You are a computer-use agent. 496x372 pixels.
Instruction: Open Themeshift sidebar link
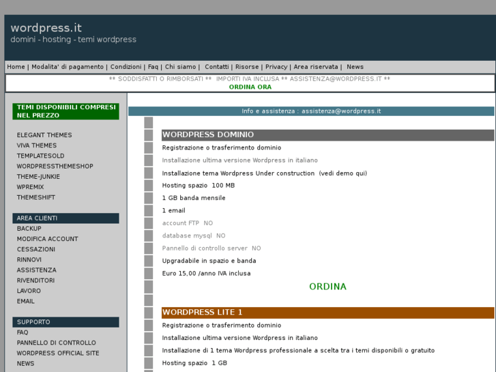(x=36, y=197)
